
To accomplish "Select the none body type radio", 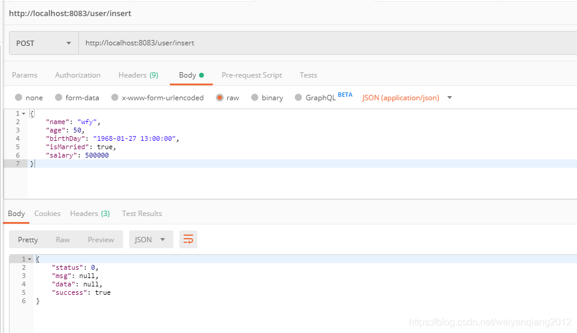I will point(19,97).
